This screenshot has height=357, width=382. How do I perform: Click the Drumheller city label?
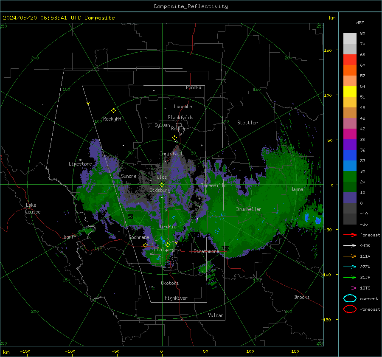[x=249, y=209]
